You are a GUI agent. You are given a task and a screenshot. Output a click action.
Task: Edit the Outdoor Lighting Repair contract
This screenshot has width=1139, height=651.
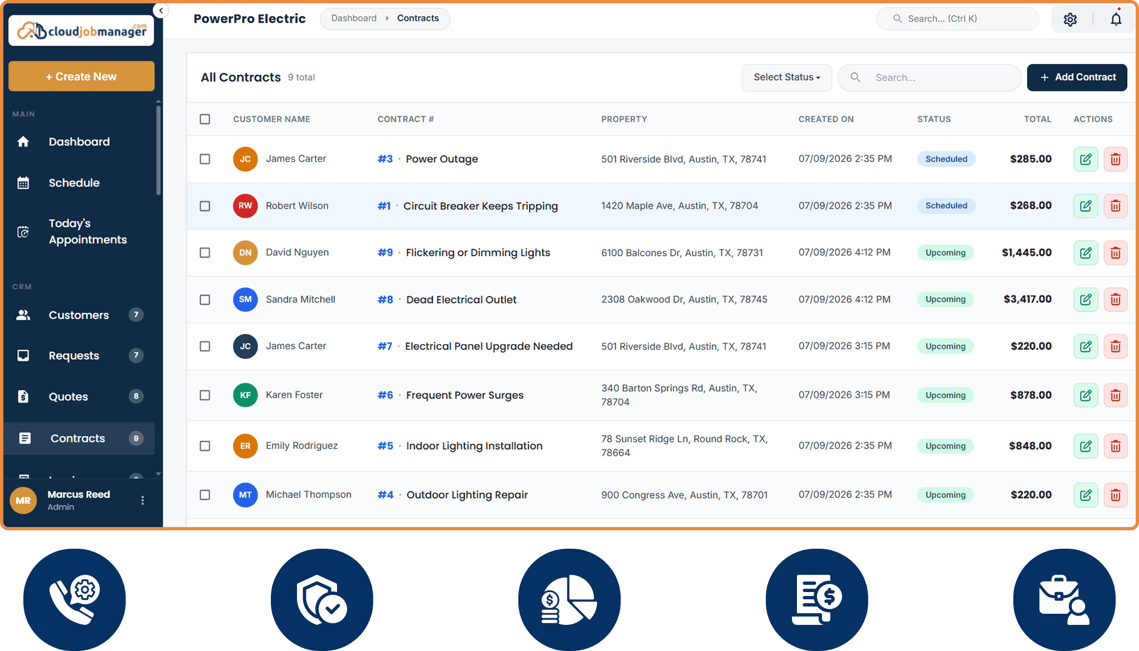[1086, 495]
